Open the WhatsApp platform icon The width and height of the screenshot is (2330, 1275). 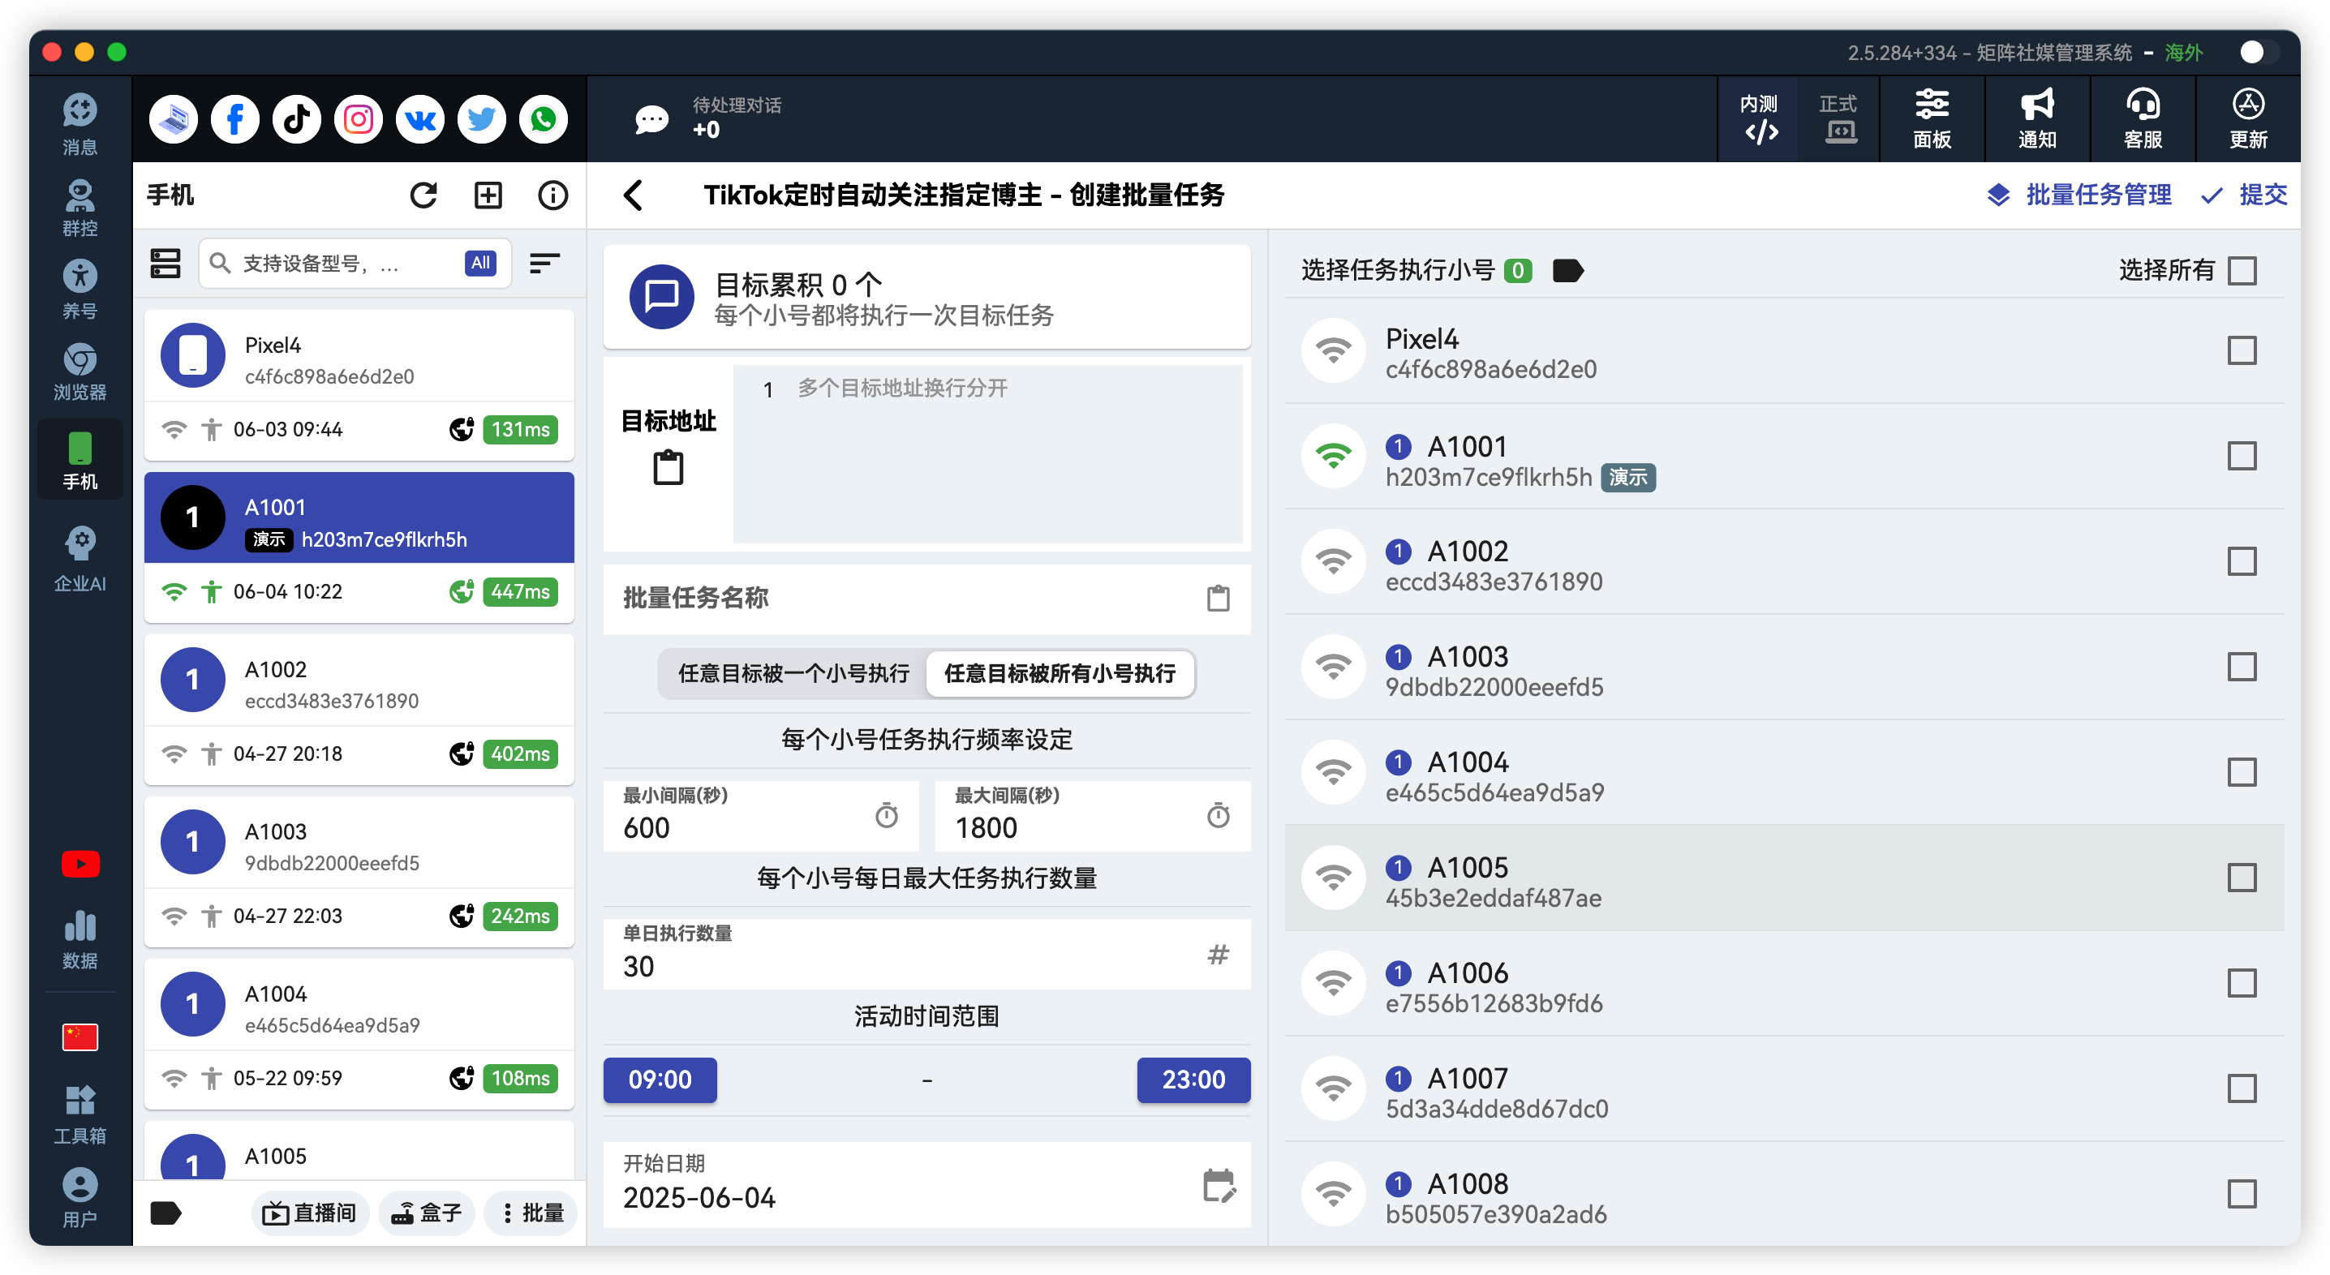pos(543,119)
